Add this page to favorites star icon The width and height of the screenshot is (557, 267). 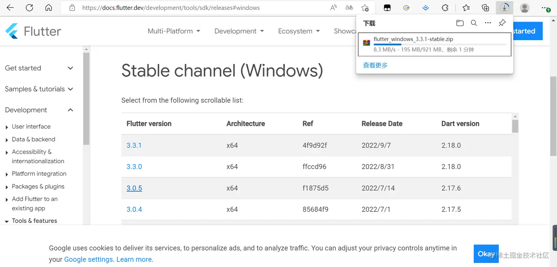coord(365,8)
